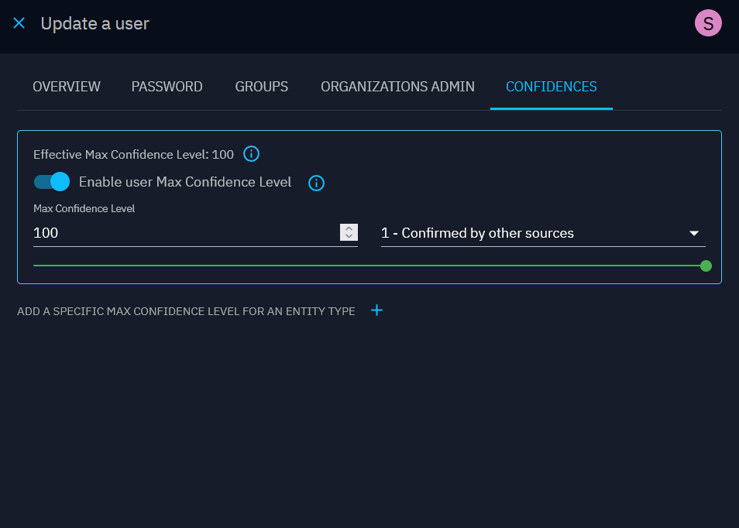Close the Update a user panel
This screenshot has width=739, height=528.
[19, 23]
